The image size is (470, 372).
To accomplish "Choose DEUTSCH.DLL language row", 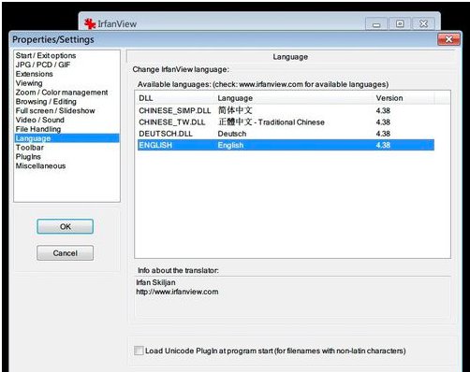I will click(286, 134).
